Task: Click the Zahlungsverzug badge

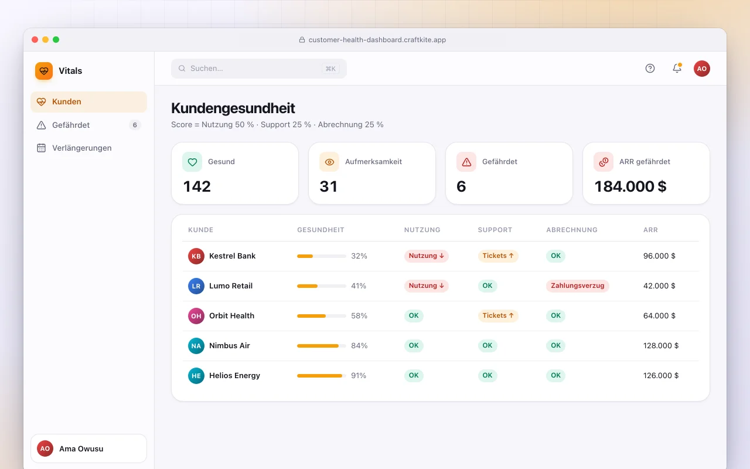Action: click(x=578, y=286)
